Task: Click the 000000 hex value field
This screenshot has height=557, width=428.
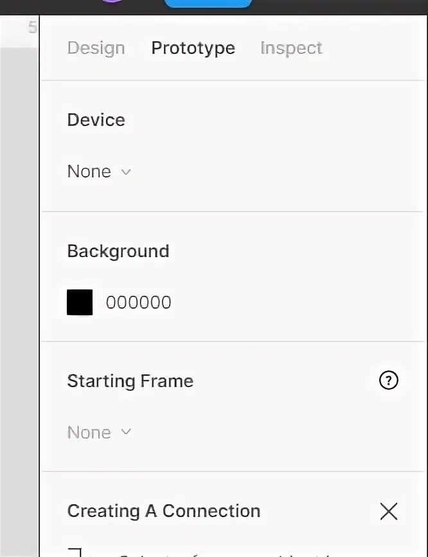Action: (138, 303)
